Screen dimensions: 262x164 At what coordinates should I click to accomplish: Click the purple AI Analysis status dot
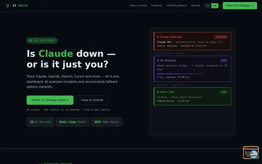click(158, 61)
